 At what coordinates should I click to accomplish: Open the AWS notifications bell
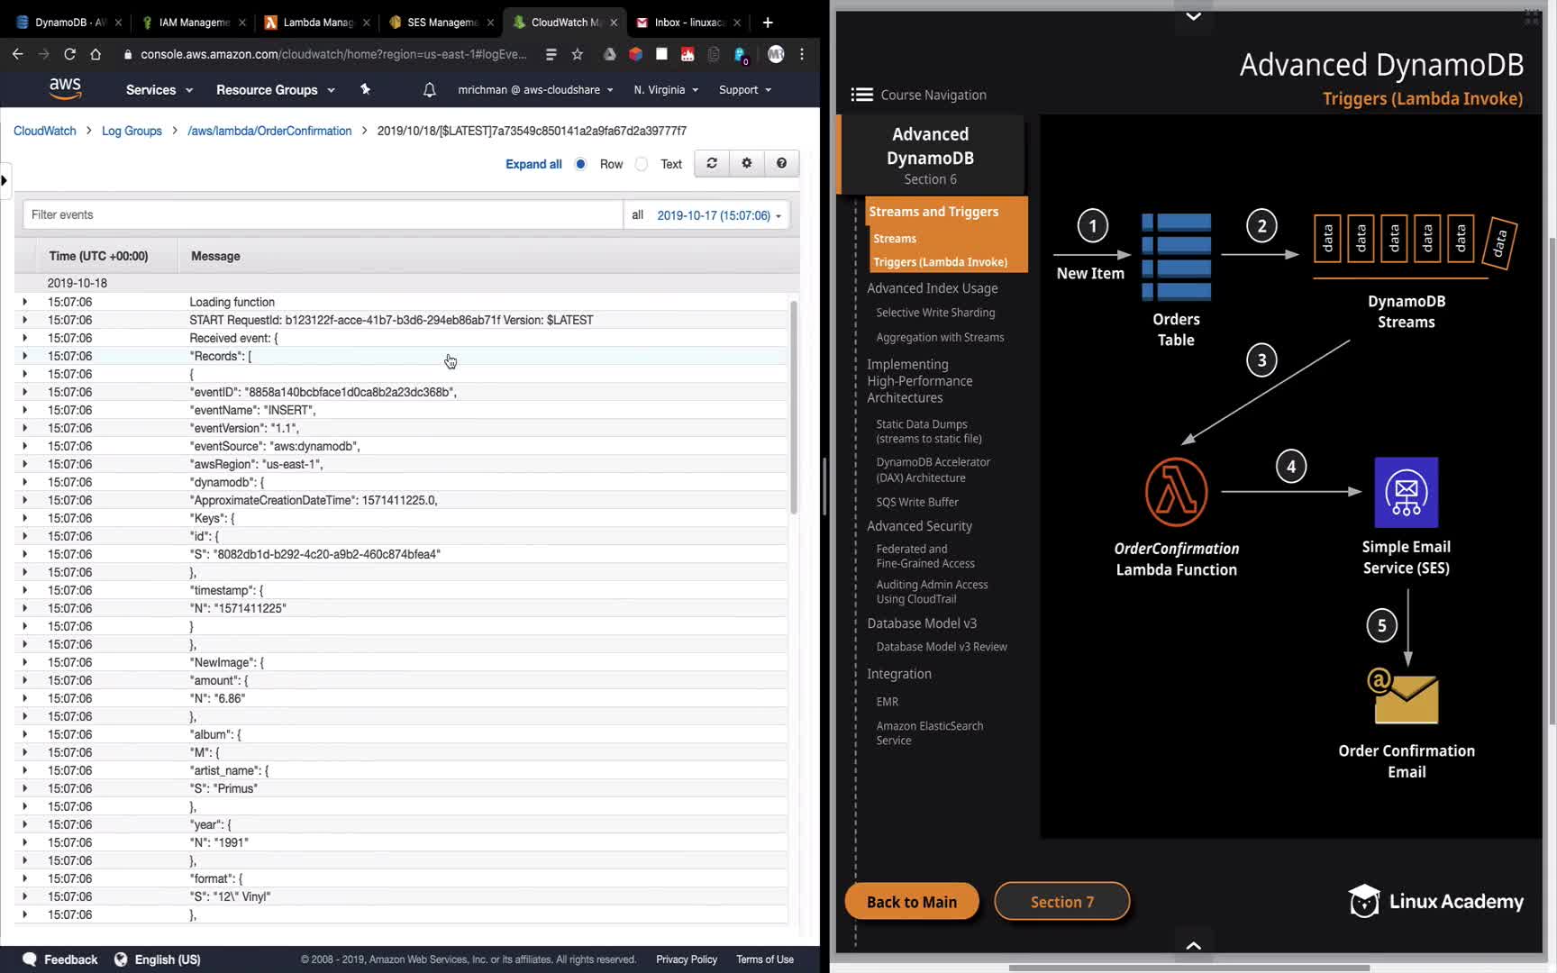[x=430, y=90]
